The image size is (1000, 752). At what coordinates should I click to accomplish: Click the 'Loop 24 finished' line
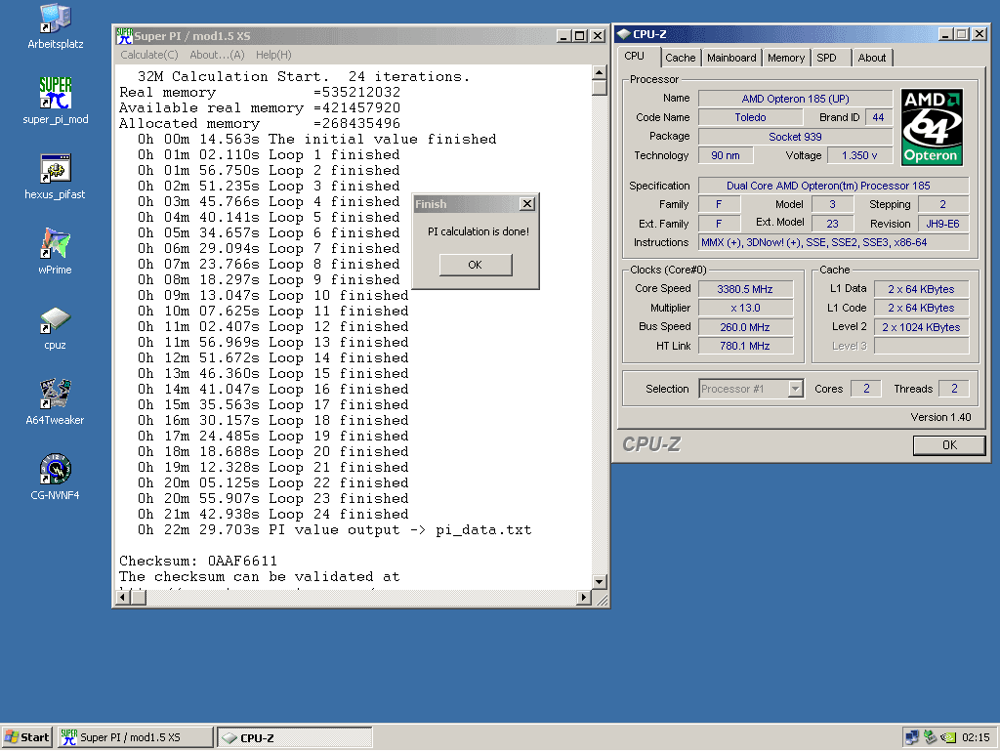click(273, 515)
